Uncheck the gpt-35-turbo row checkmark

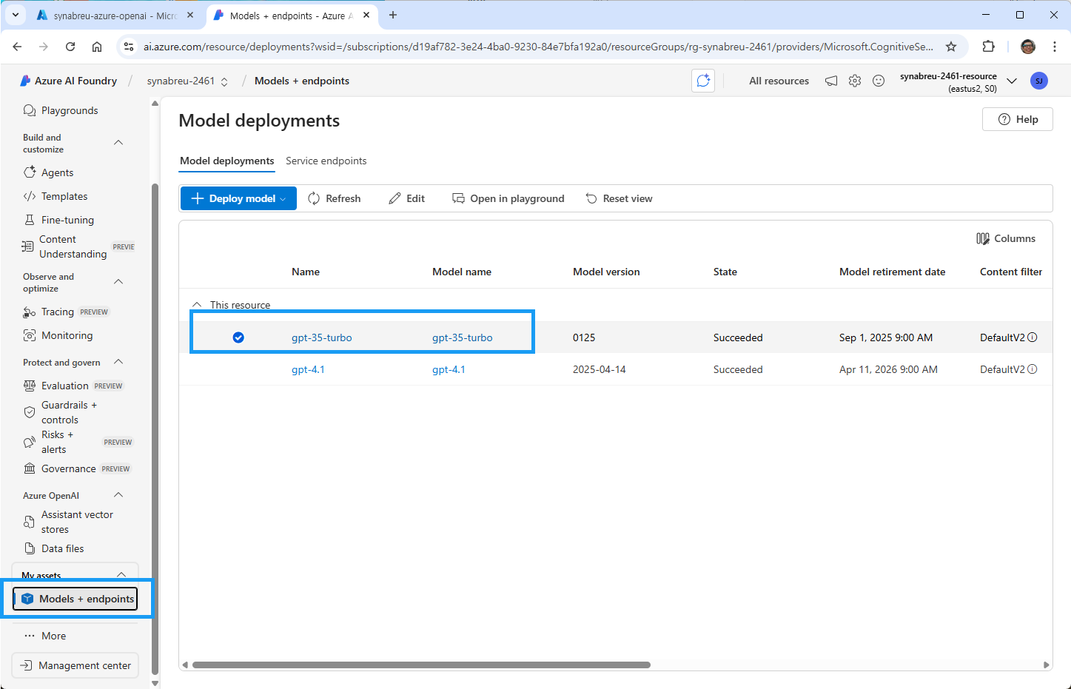click(x=238, y=337)
